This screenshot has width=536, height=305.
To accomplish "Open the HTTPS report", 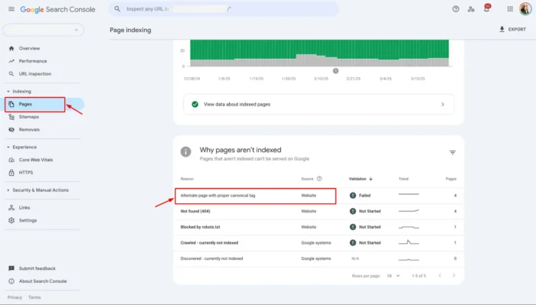I will click(x=26, y=173).
